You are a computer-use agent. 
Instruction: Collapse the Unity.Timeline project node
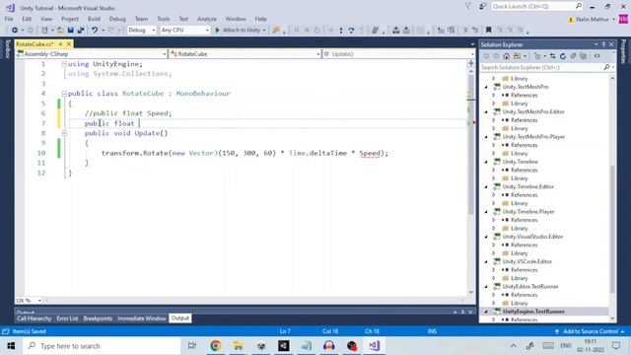coord(486,162)
